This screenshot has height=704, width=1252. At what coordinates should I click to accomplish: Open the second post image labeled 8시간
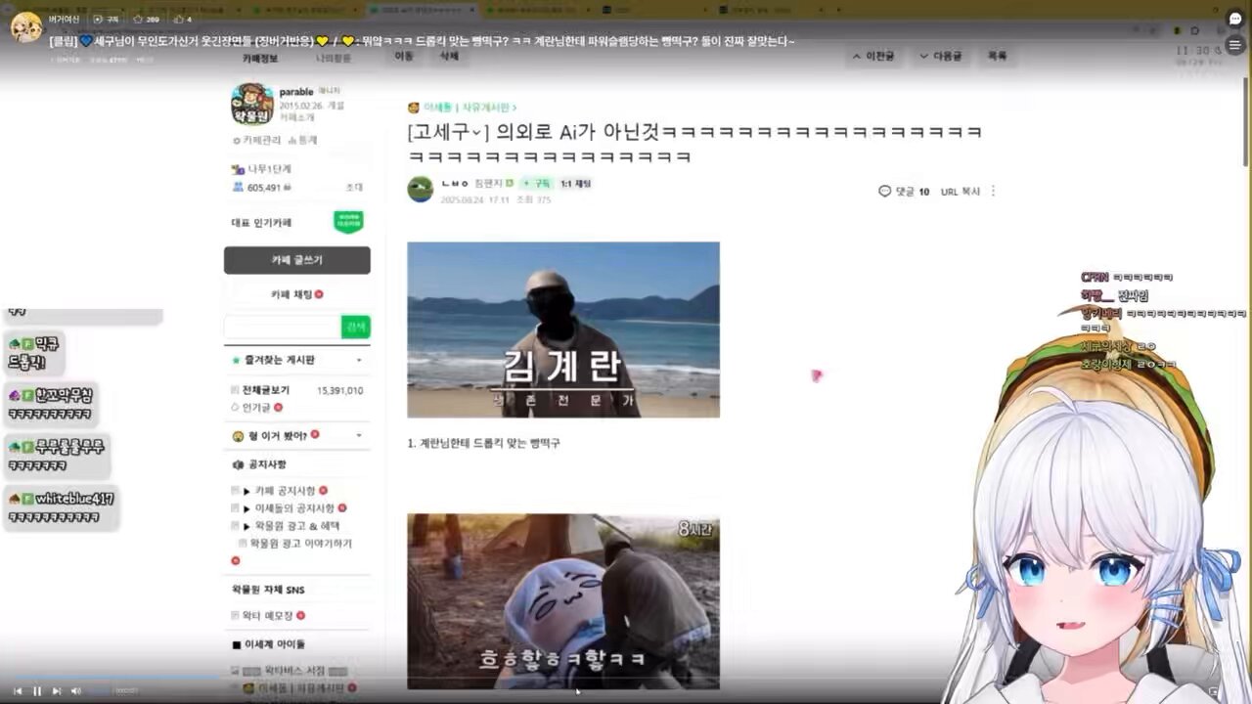(563, 601)
